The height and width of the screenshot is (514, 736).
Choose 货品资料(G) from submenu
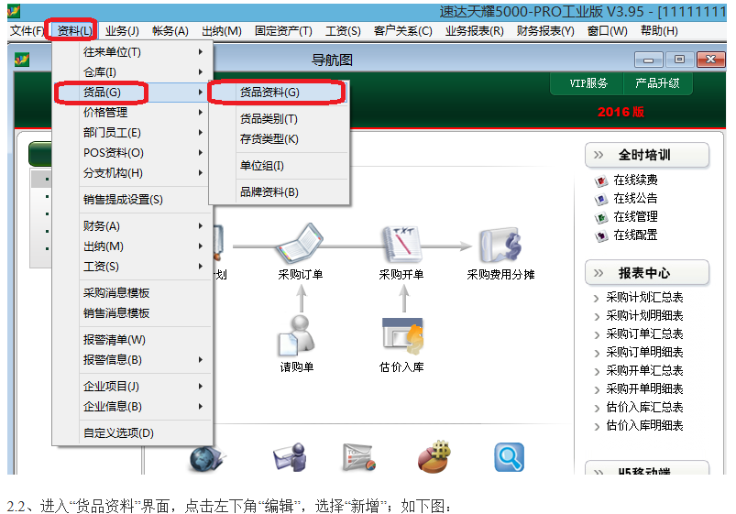[x=280, y=93]
